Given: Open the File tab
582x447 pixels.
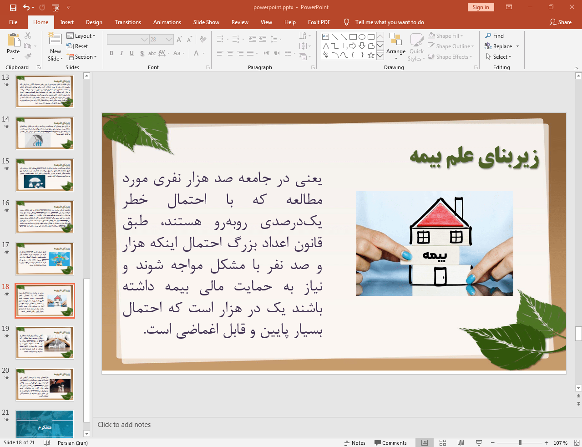Looking at the screenshot, I should point(13,22).
